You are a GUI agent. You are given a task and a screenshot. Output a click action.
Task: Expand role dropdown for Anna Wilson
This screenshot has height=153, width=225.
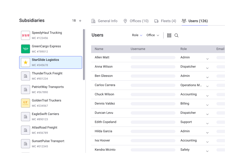pos(207,68)
